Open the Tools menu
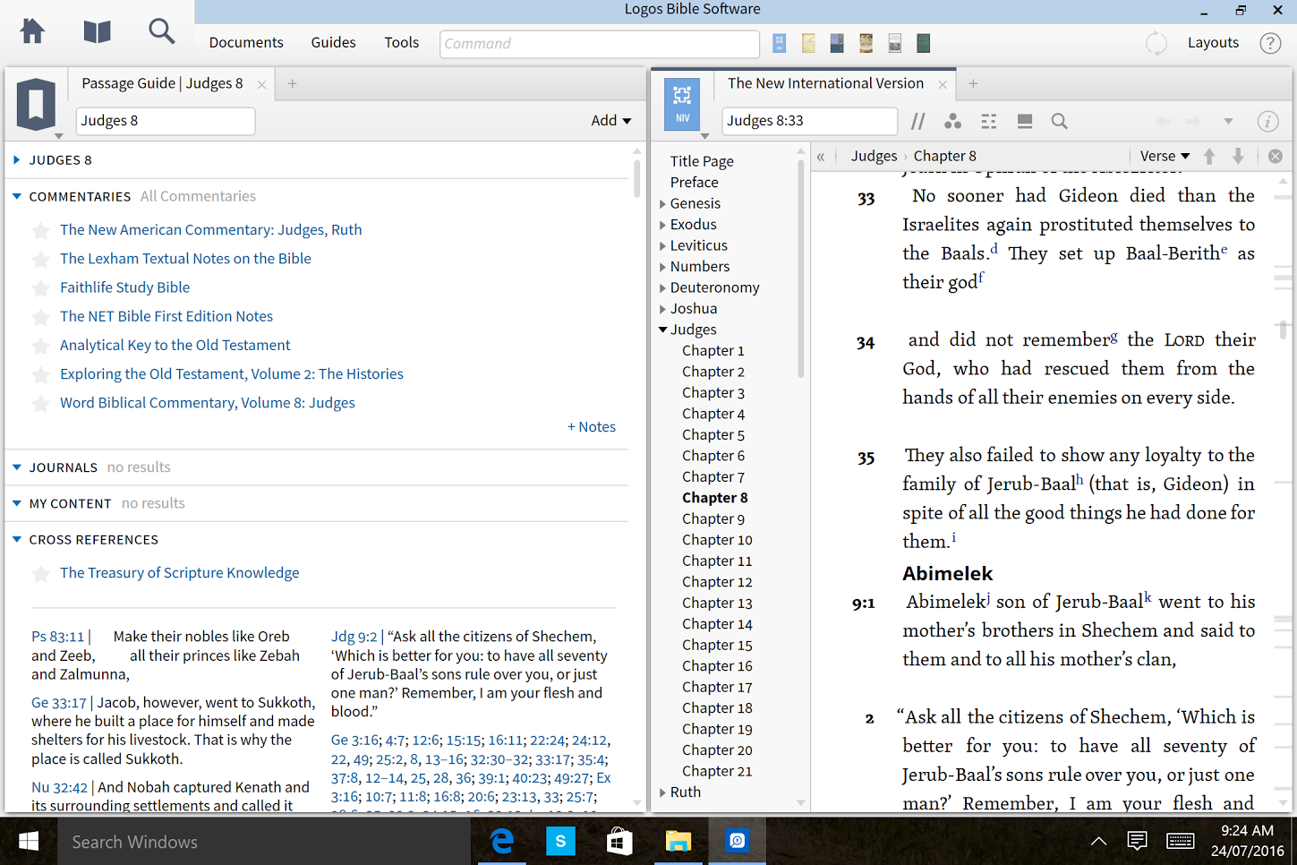1297x865 pixels. click(x=402, y=42)
